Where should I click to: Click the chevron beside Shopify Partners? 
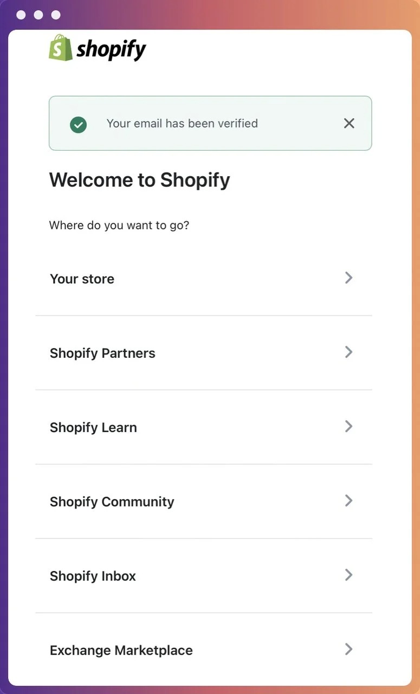tap(348, 352)
